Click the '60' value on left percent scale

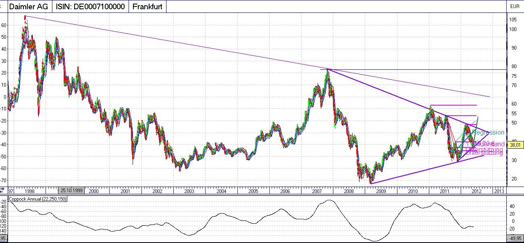tap(4, 25)
